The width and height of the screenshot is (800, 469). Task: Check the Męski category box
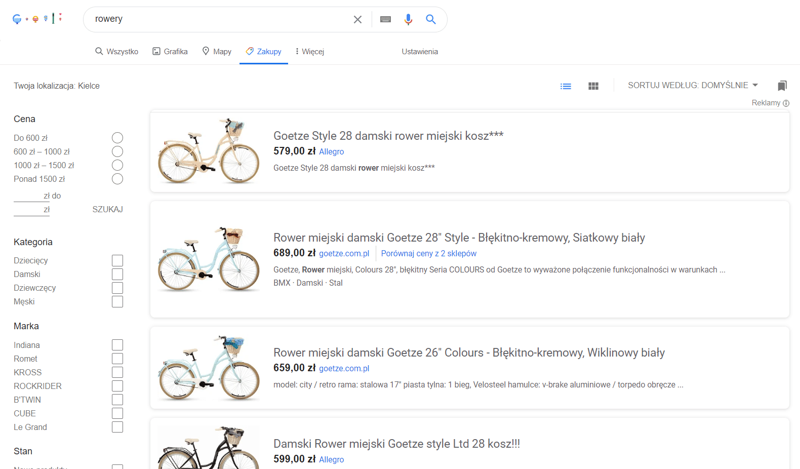pyautogui.click(x=117, y=301)
